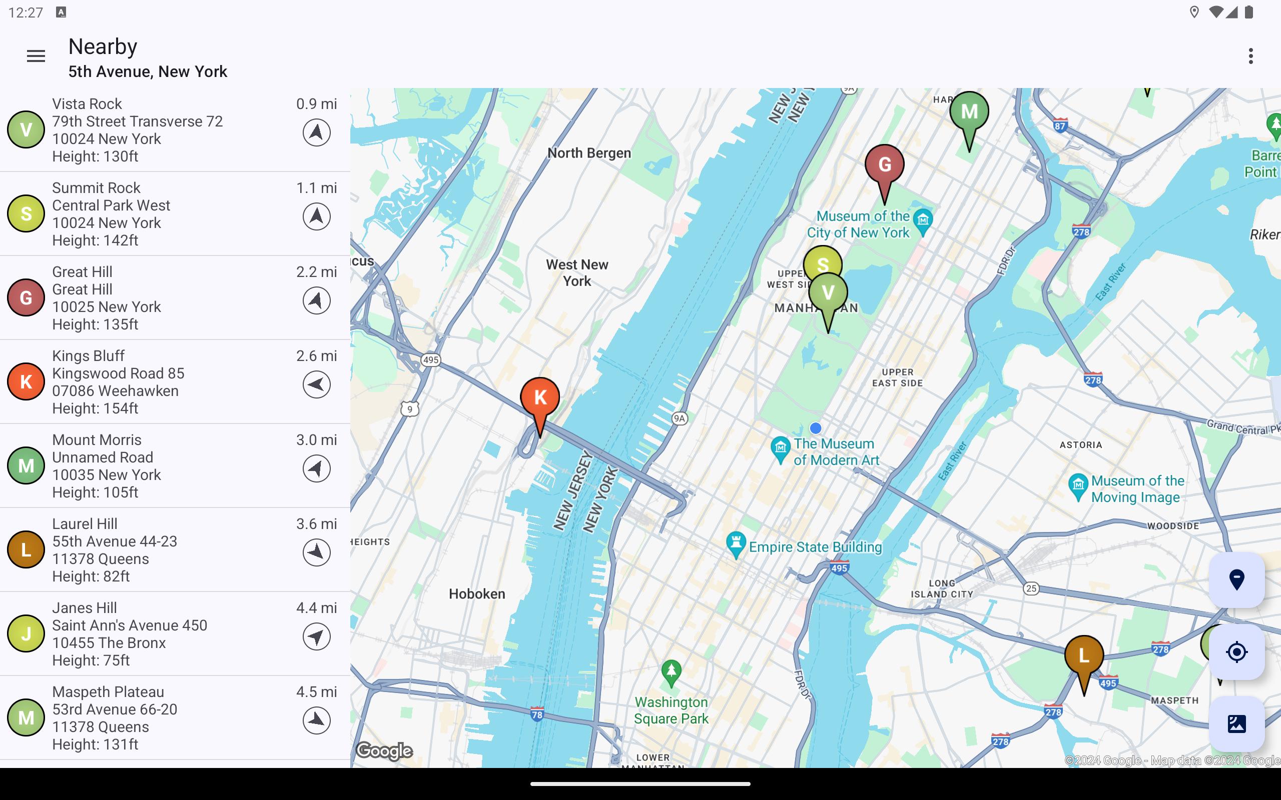Center map on my location button
Screen dimensions: 1281x800
tap(1236, 652)
